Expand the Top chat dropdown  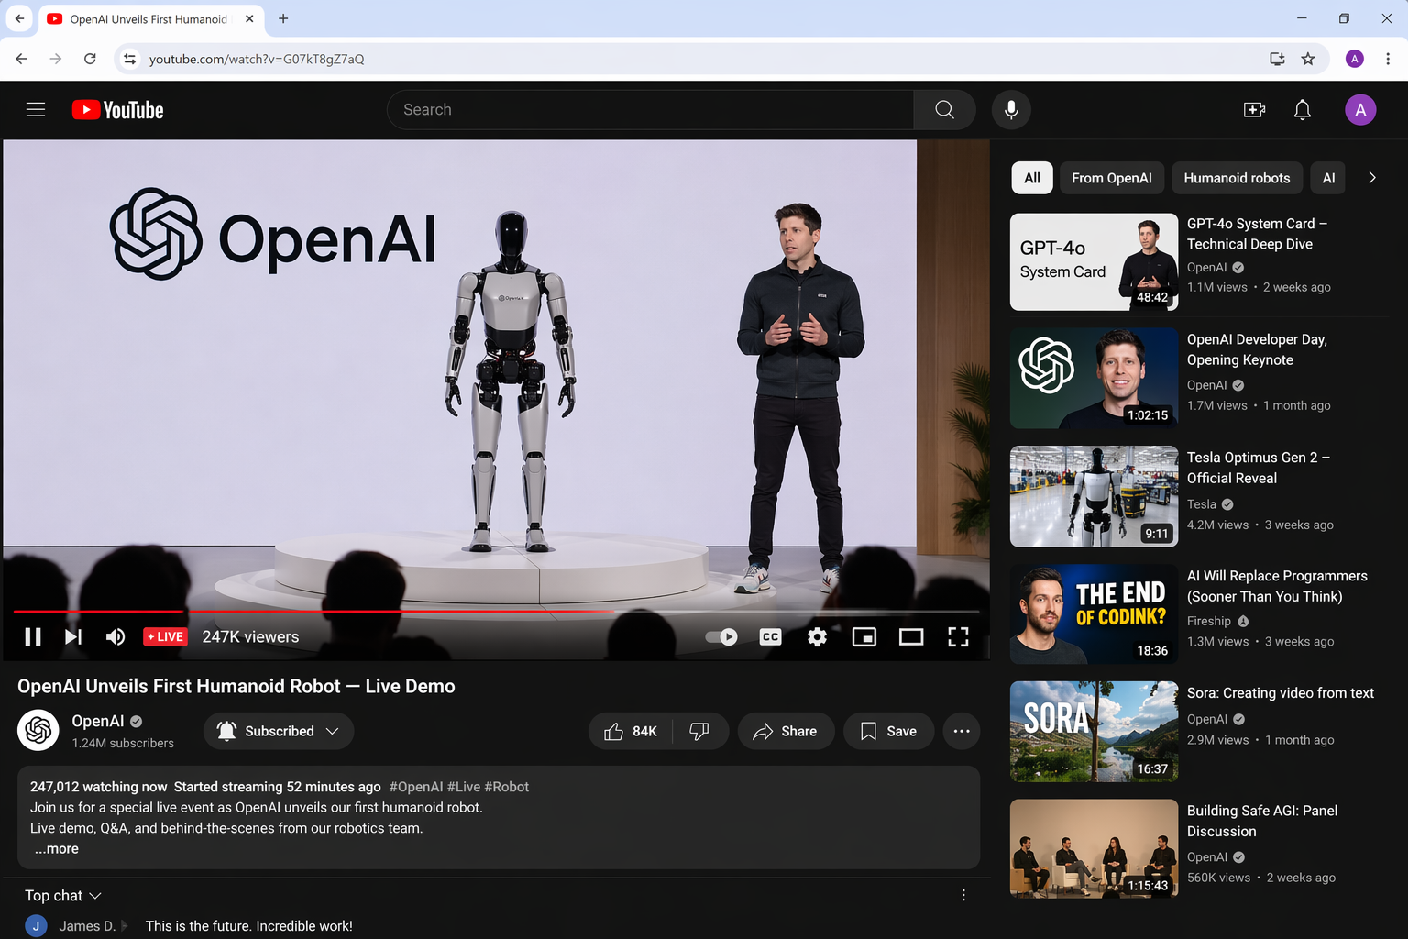tap(63, 896)
